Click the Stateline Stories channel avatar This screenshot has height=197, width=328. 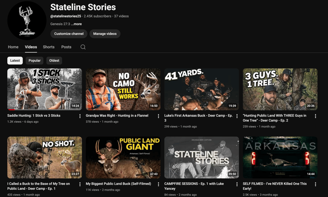pos(27,20)
